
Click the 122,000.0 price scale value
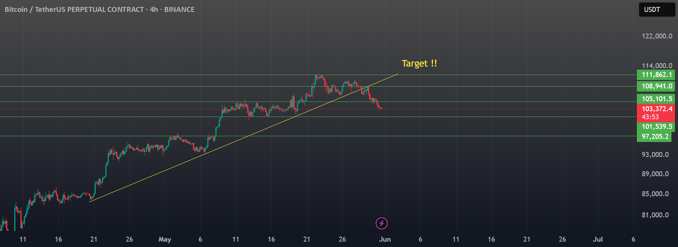click(x=657, y=36)
